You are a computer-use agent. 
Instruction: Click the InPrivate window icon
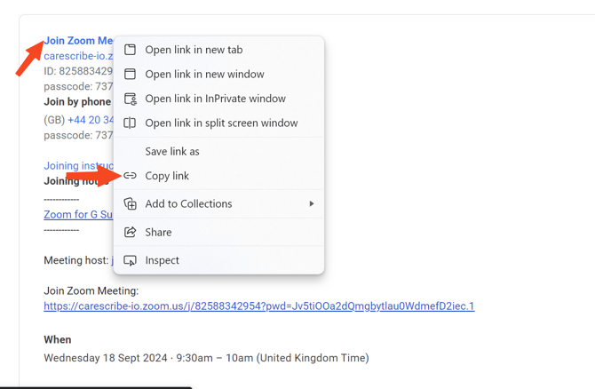point(131,99)
